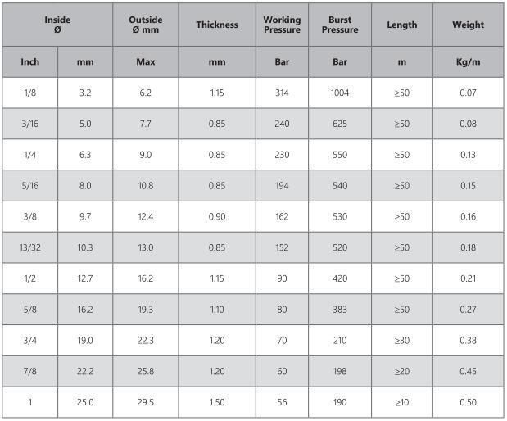Click the Length column header

click(402, 25)
